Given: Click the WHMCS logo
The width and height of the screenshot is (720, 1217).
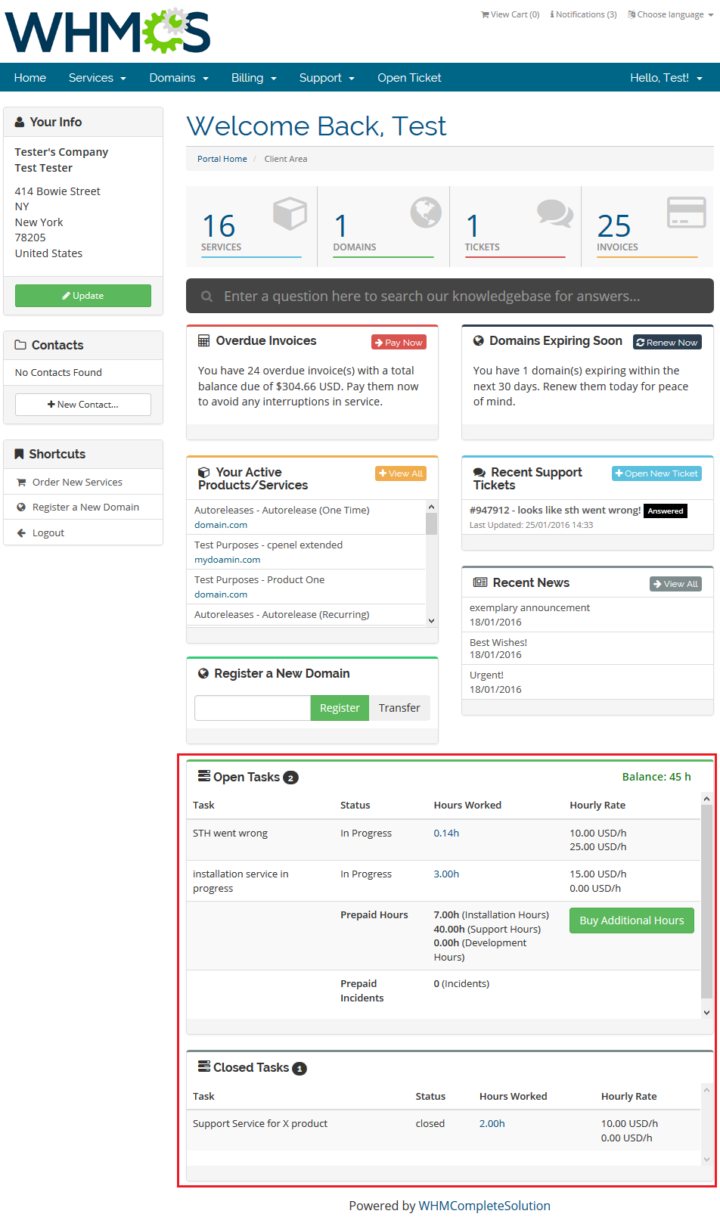Looking at the screenshot, I should pyautogui.click(x=107, y=31).
